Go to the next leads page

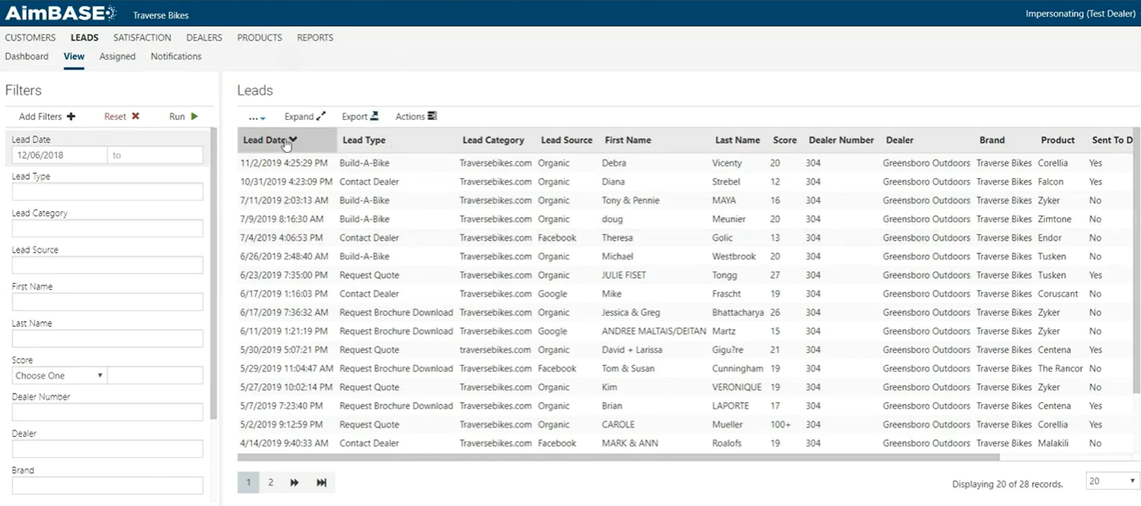[293, 482]
